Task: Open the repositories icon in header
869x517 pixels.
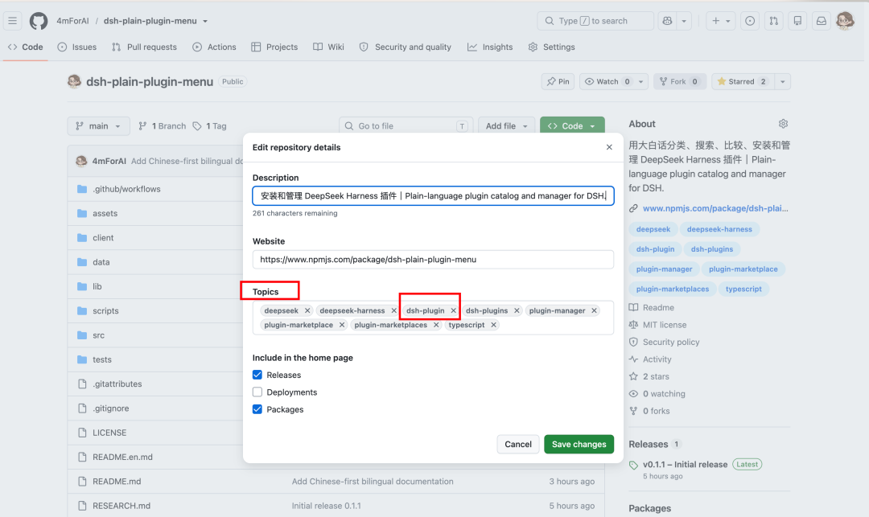Action: coord(797,21)
